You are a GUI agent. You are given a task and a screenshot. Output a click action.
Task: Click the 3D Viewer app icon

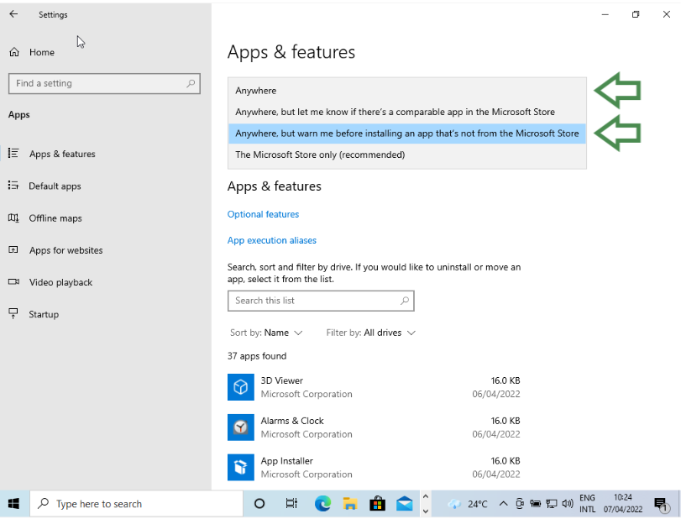coord(241,387)
